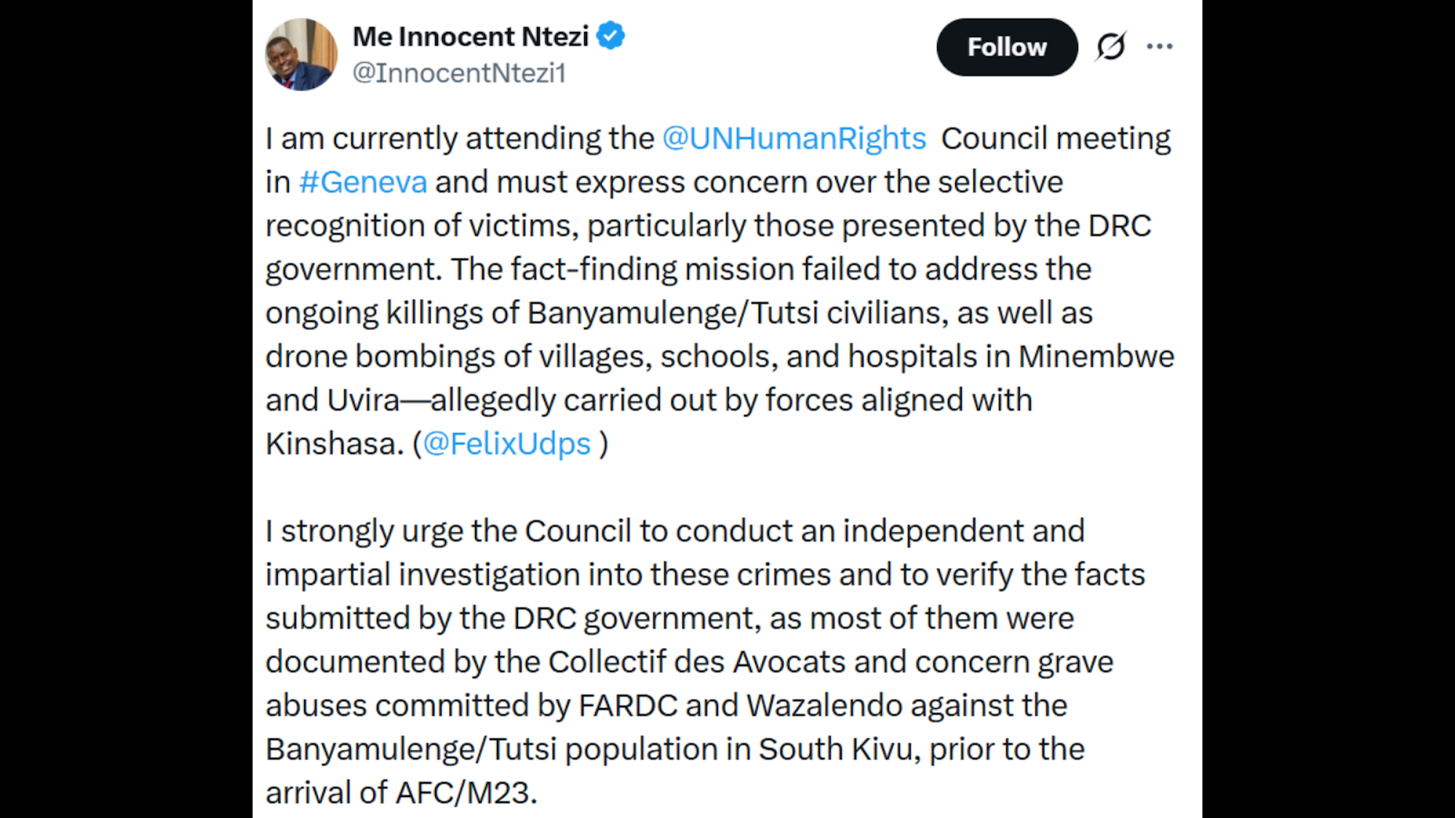The width and height of the screenshot is (1455, 818).
Task: Click the Follow button
Action: click(1006, 47)
